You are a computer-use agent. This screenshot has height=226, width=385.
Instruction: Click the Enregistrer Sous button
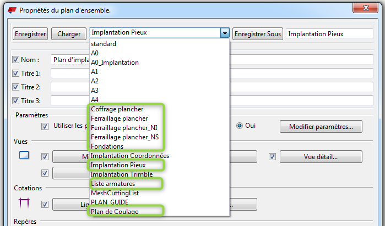258,33
